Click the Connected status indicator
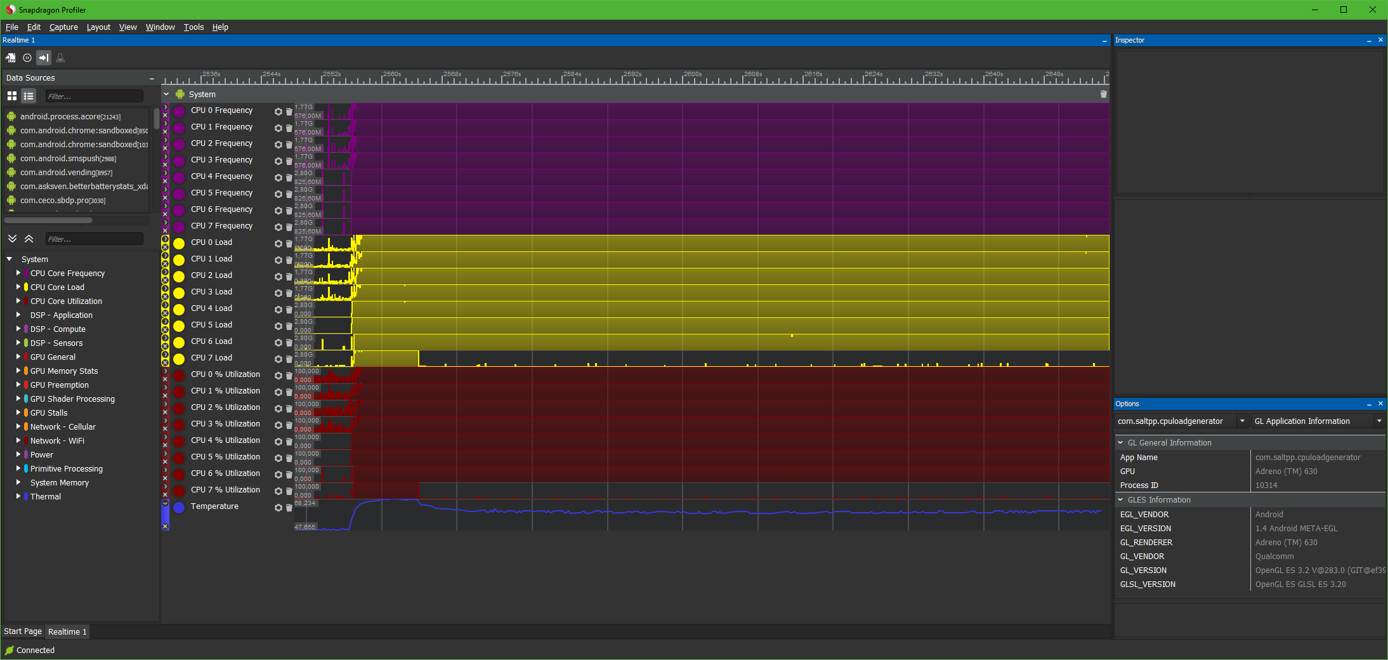The width and height of the screenshot is (1388, 660). (30, 650)
